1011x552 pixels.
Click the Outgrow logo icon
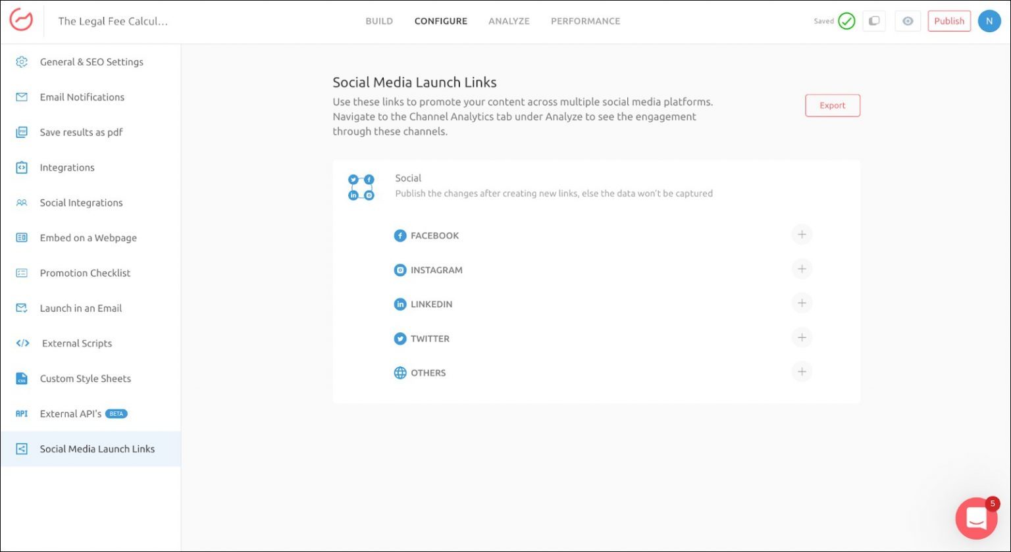21,20
